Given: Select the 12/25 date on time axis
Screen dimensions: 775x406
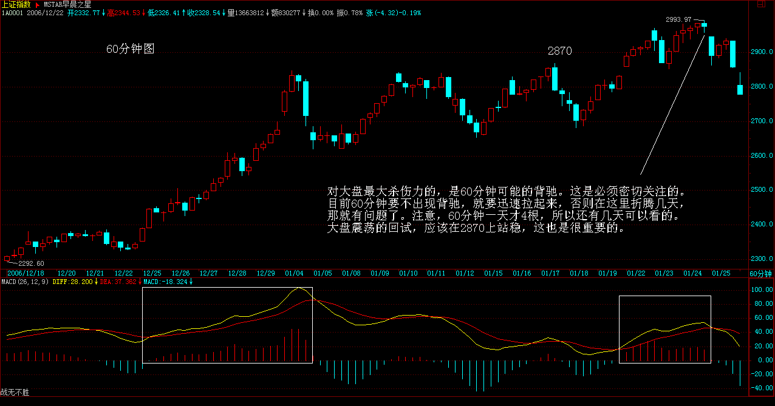Looking at the screenshot, I should [x=152, y=274].
